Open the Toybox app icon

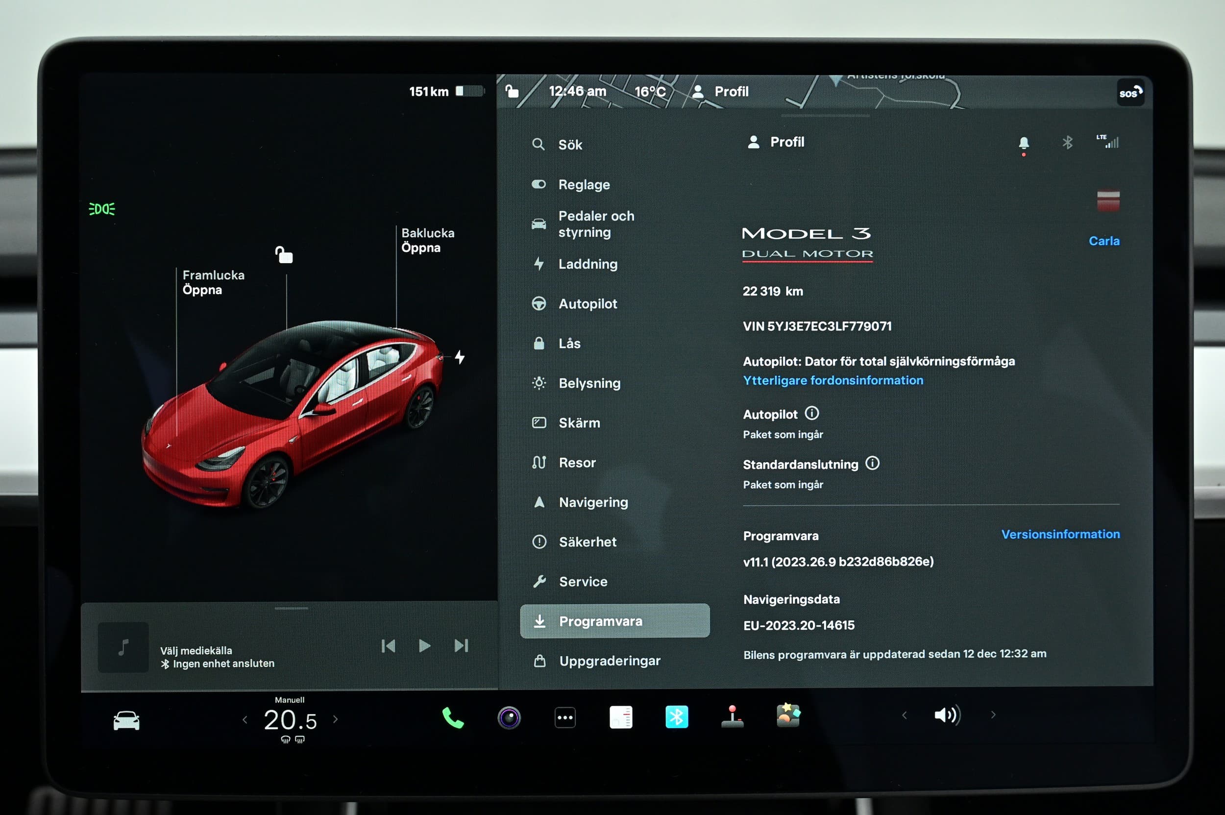pos(788,716)
